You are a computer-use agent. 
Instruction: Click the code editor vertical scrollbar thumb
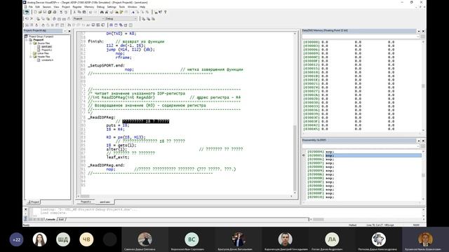pyautogui.click(x=295, y=159)
